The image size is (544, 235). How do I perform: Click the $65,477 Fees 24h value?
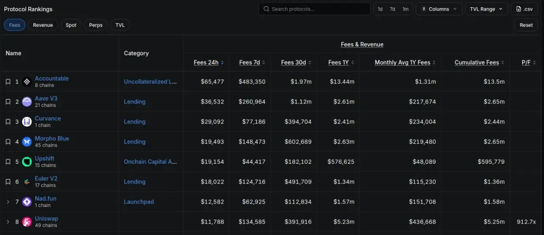click(212, 82)
